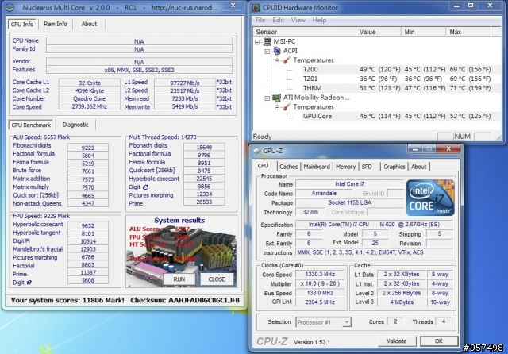Viewport: 508px width, 354px height.
Task: Click the CLOSE button in Nuclearus
Action: tap(217, 279)
